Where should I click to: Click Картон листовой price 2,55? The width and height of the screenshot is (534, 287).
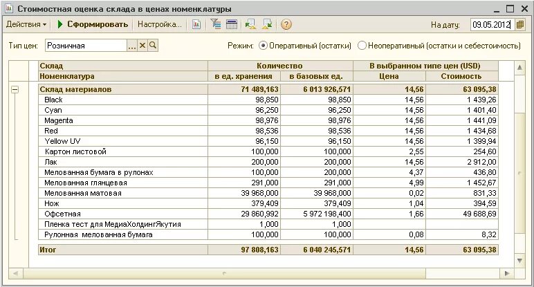pyautogui.click(x=416, y=151)
